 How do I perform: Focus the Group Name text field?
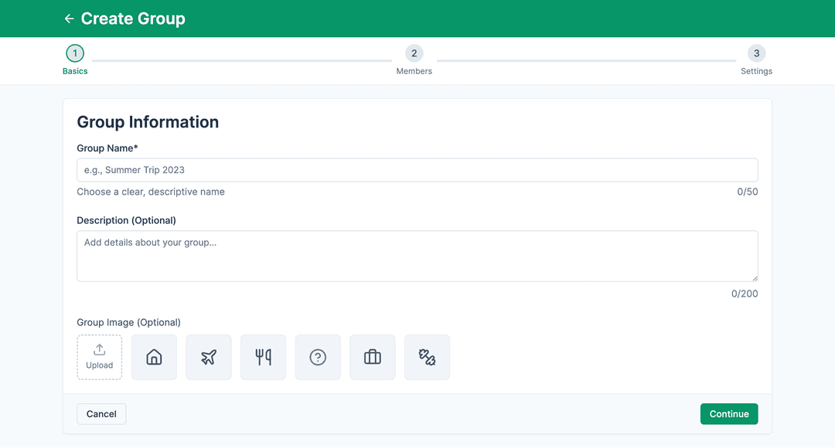[417, 170]
